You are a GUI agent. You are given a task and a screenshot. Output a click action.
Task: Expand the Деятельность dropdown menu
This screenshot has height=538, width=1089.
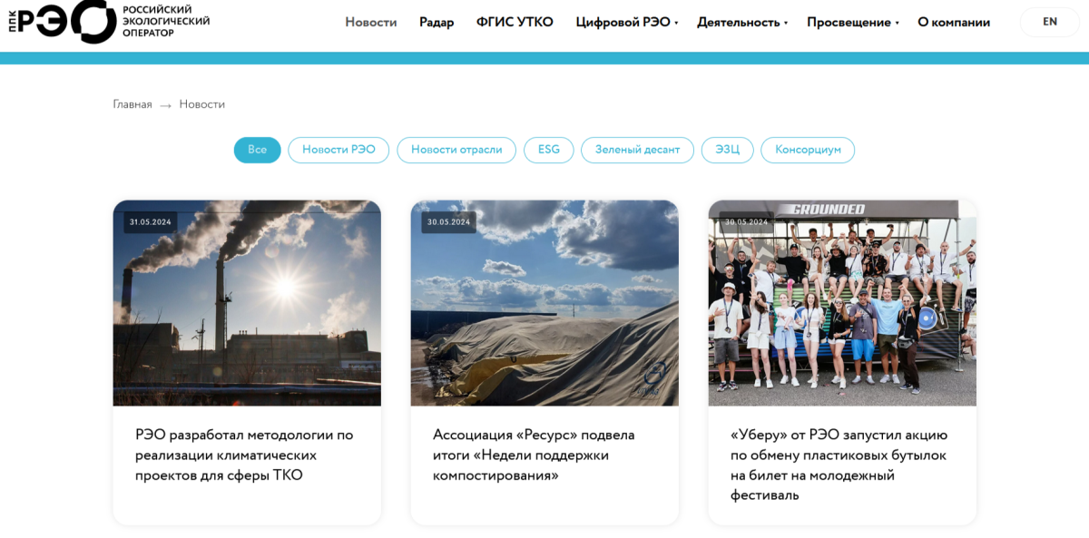point(742,23)
